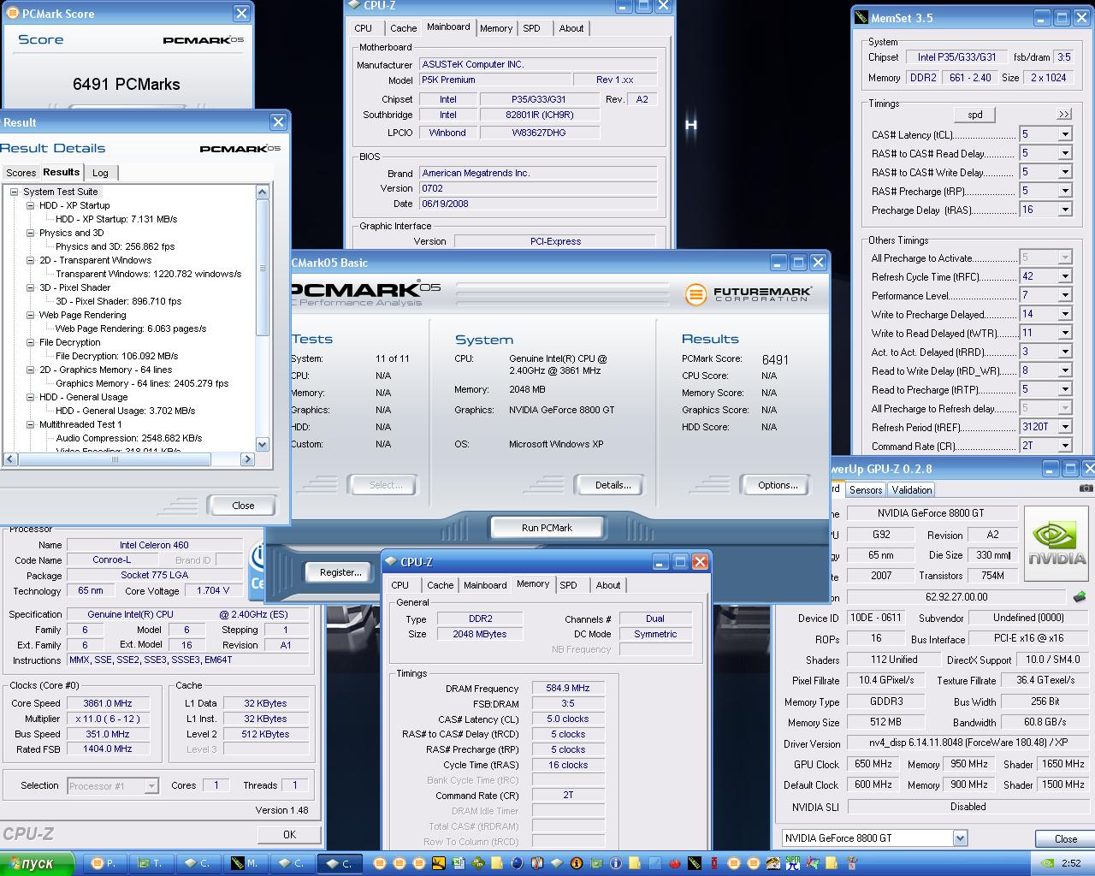Collapse the System Test Suite tree node
The image size is (1095, 876).
(15, 192)
